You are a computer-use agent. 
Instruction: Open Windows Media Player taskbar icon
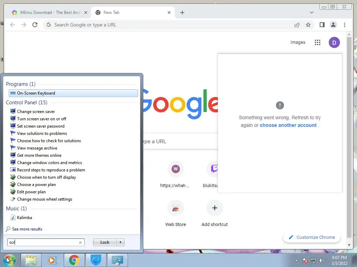click(52, 260)
